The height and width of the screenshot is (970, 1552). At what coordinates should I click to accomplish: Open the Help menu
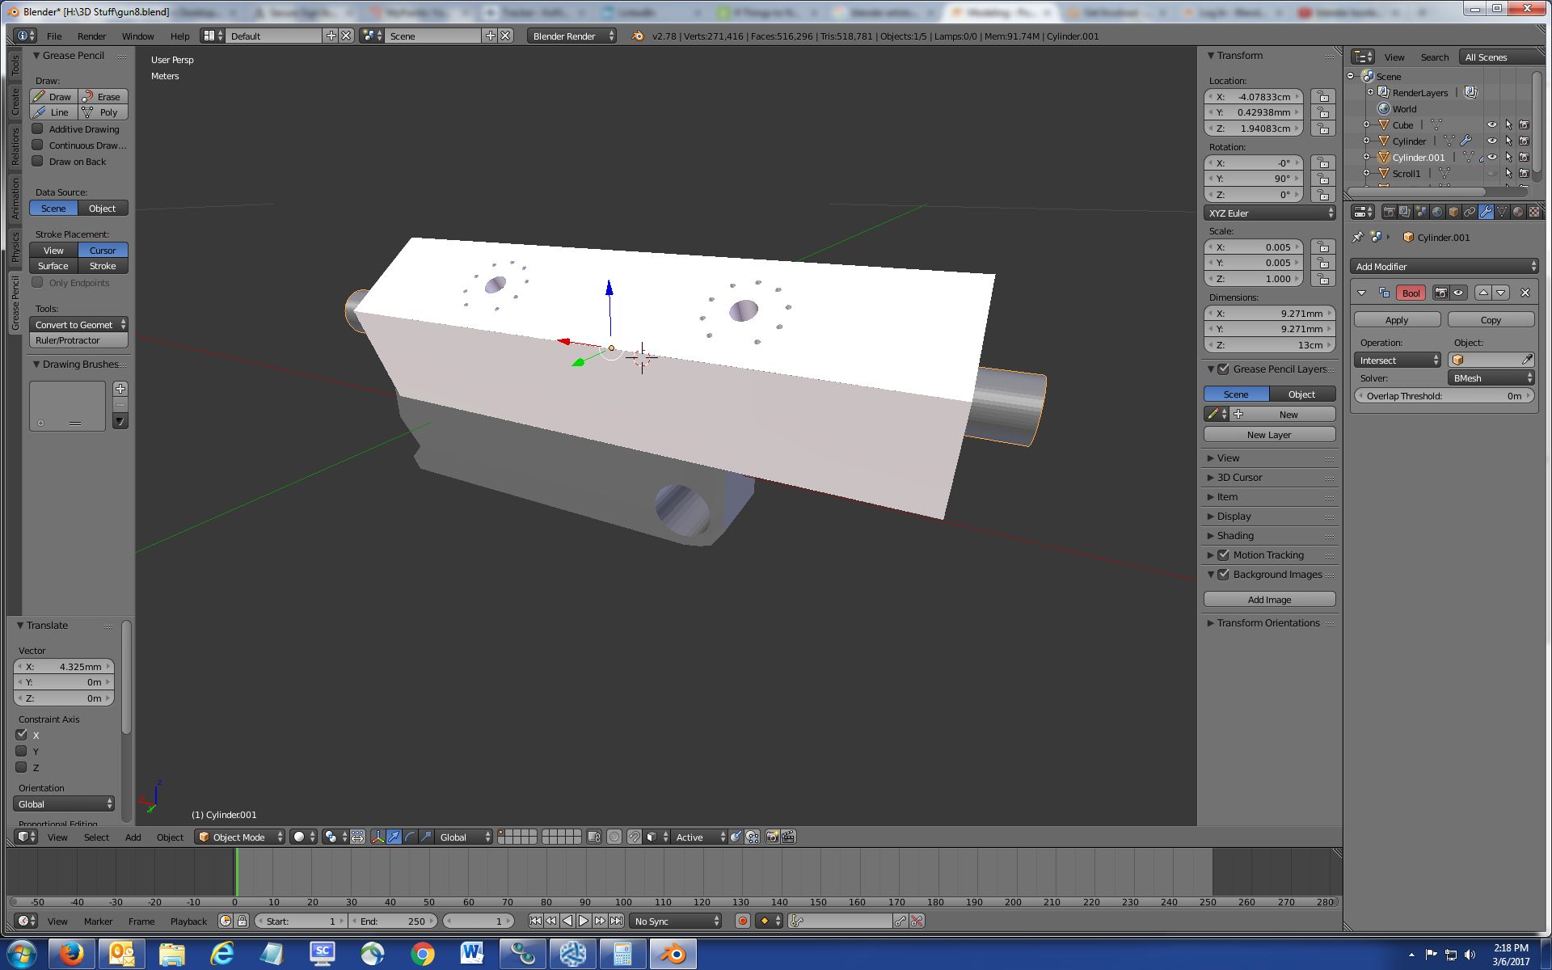coord(179,36)
